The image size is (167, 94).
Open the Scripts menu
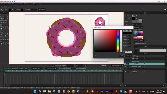pos(26,4)
